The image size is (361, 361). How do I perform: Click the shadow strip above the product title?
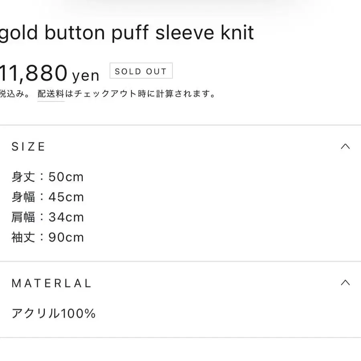point(180,6)
